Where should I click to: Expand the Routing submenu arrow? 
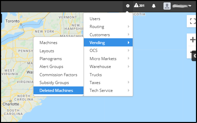(x=129, y=27)
